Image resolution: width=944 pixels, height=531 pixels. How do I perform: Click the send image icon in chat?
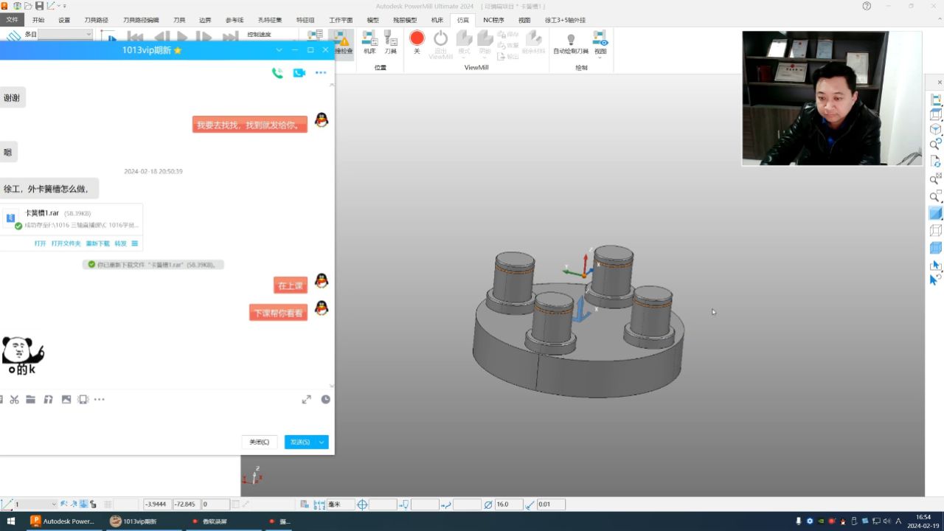click(66, 400)
